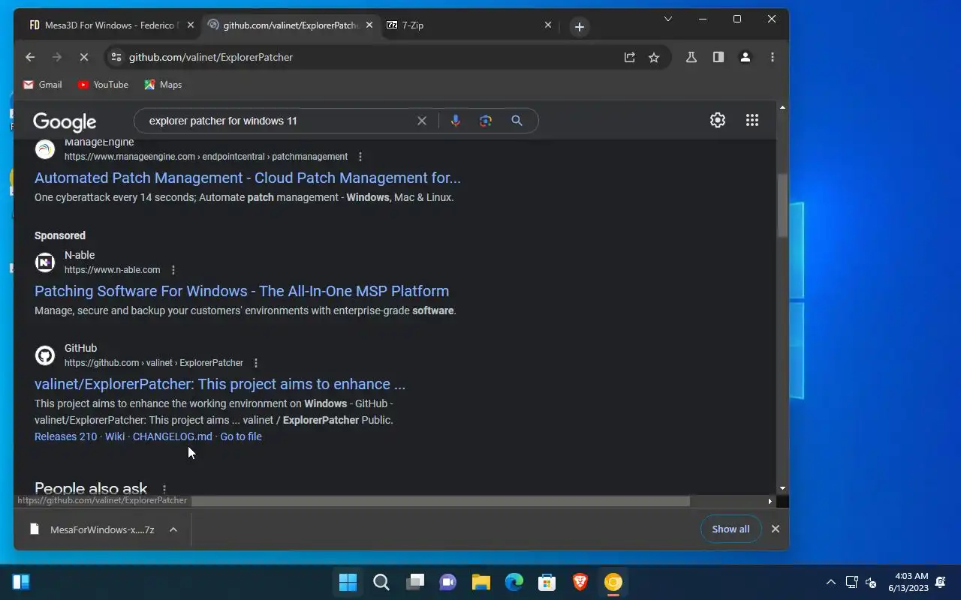
Task: Close the Mesa3D For Windows tab
Action: (x=191, y=25)
